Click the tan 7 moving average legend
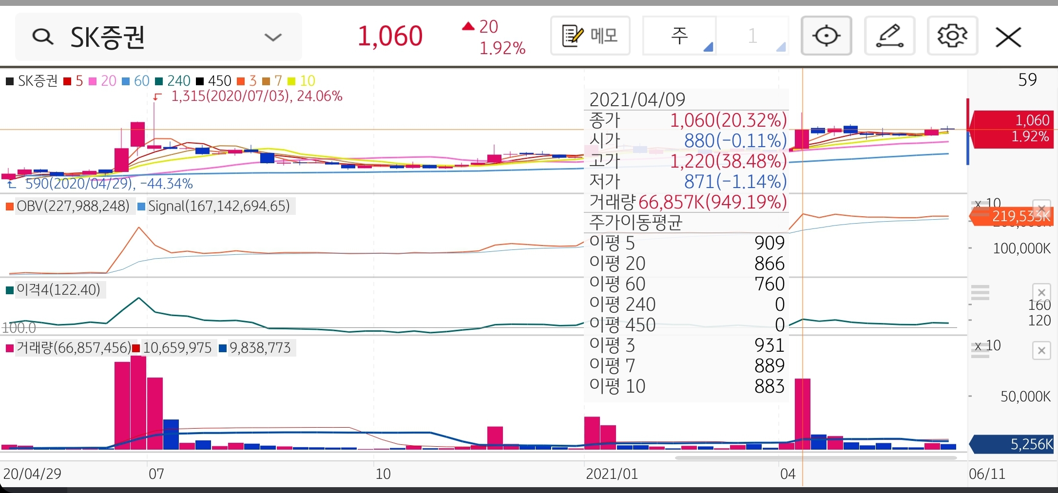The image size is (1058, 493). click(x=272, y=81)
